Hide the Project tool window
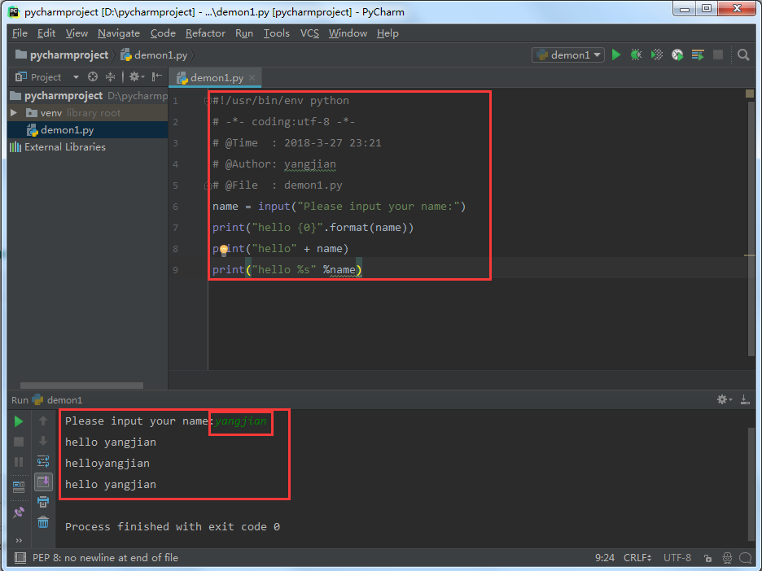Screen dimensions: 762x571 click(156, 76)
